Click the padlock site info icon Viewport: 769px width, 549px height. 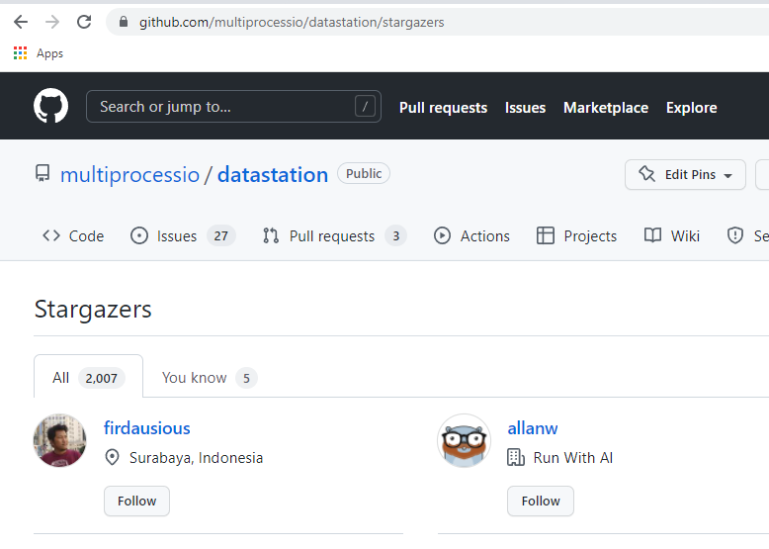point(124,22)
